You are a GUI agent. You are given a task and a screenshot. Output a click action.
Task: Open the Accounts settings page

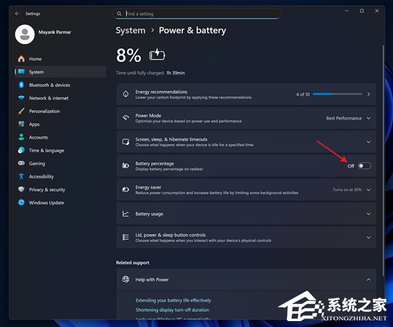pyautogui.click(x=60, y=137)
